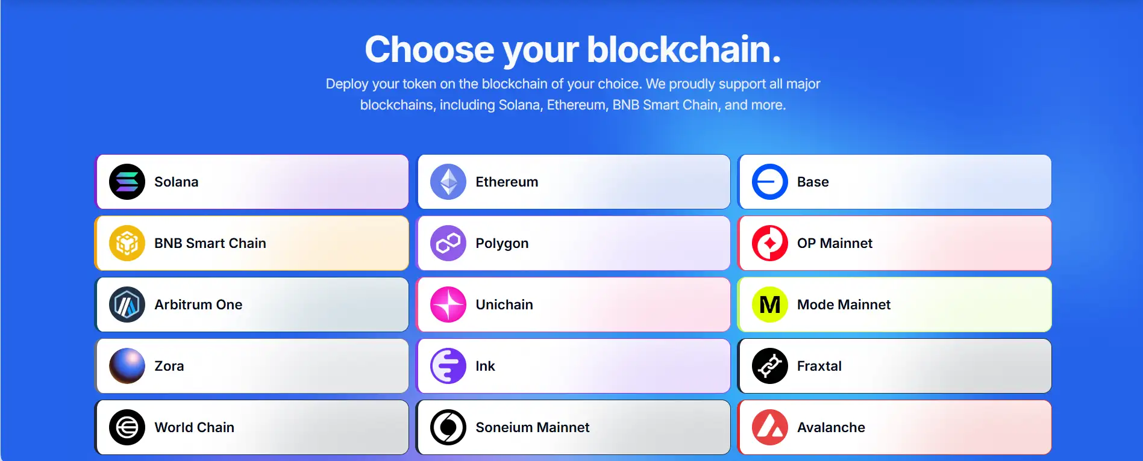1143x461 pixels.
Task: Click the Zora sphere logo icon
Action: (127, 366)
